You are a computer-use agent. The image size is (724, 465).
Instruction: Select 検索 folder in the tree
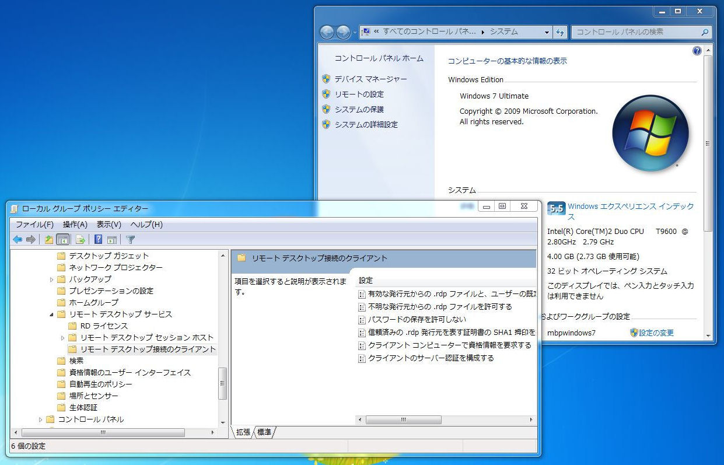click(76, 361)
